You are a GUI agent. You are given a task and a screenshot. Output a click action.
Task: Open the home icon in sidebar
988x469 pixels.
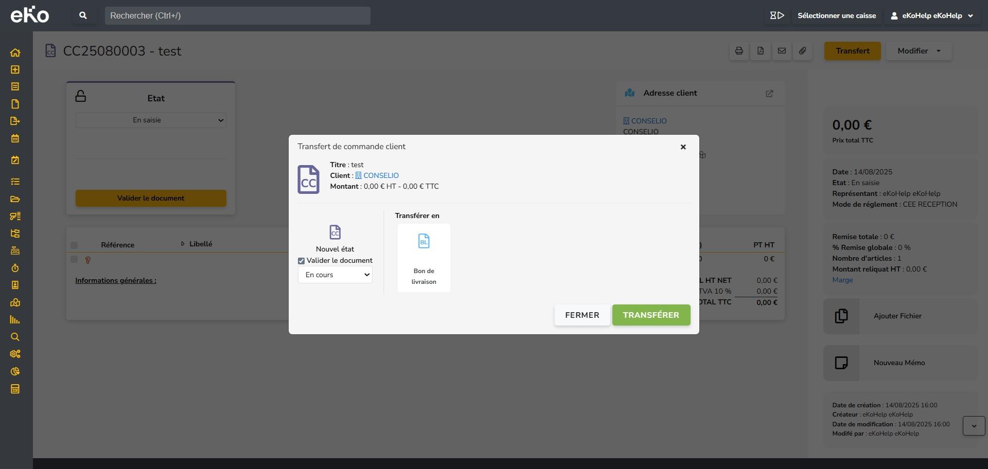click(15, 52)
